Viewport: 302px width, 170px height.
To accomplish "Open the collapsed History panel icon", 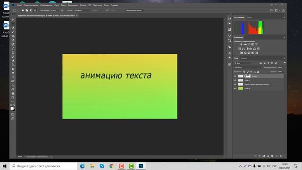I will tap(230, 19).
